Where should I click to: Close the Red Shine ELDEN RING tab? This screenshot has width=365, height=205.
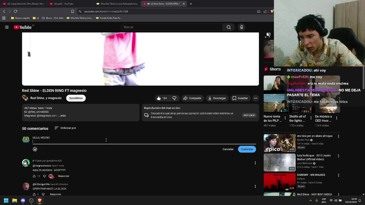[184, 4]
